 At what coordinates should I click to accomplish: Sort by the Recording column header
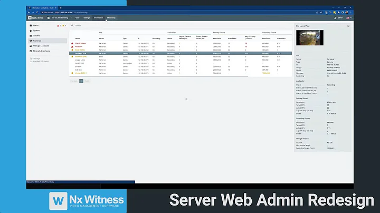156,38
